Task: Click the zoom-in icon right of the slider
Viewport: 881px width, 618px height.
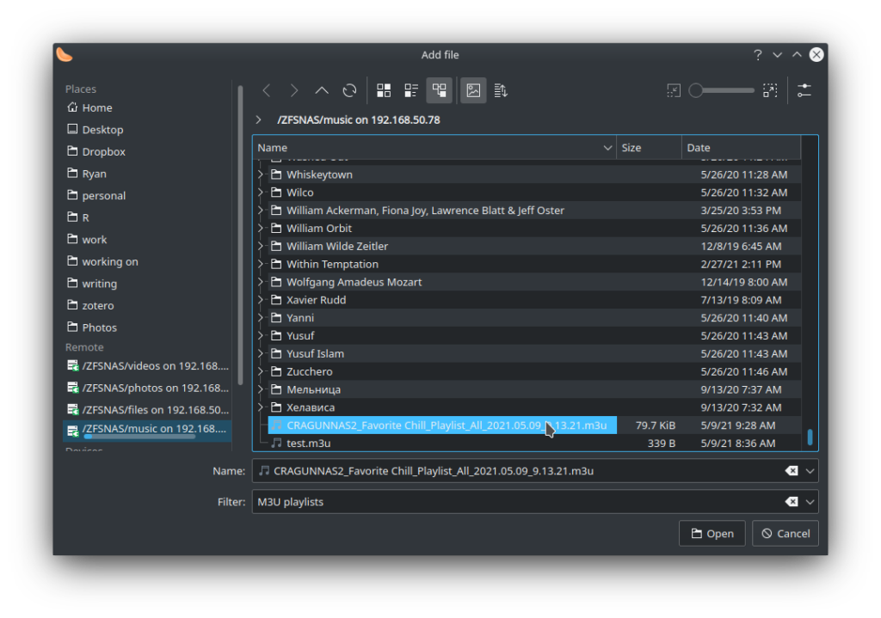Action: (x=770, y=90)
